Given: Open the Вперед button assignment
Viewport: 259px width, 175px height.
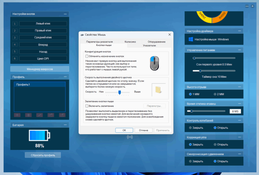Looking at the screenshot, I should click(43, 45).
